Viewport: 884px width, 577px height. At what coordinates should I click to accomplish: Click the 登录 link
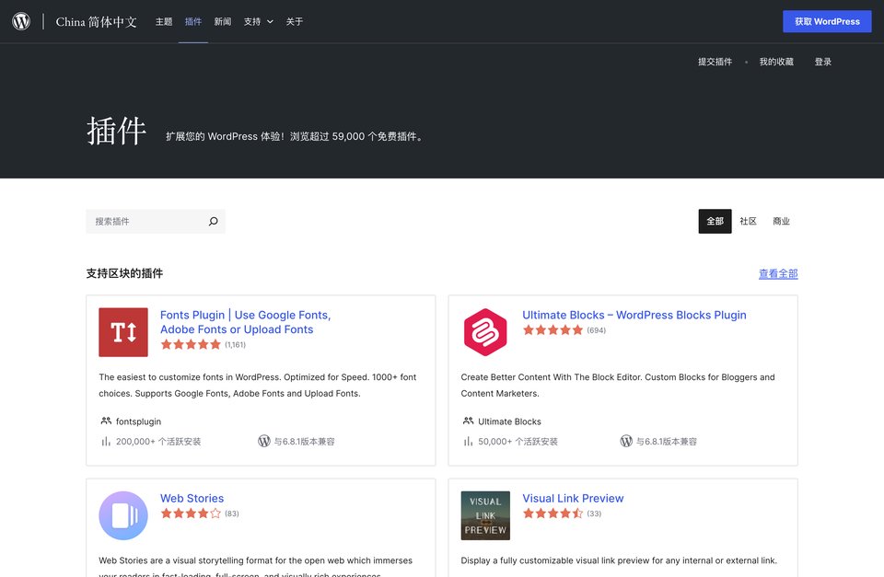823,62
